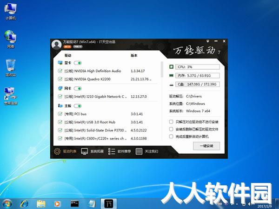Enable 完成后重新启动计算机 option

pyautogui.click(x=171, y=136)
